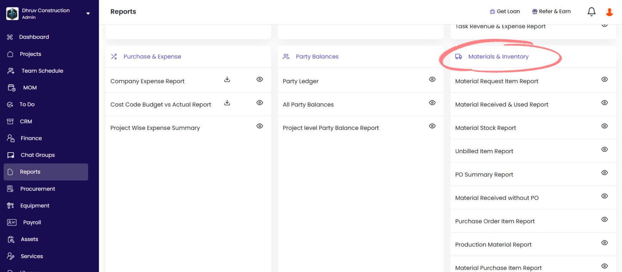Screen dimensions: 622x272
Task: Click the Get Loan link
Action: (x=505, y=12)
